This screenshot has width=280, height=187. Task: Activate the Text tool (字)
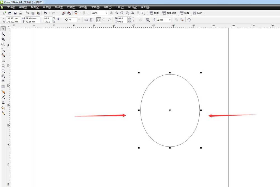(x=3, y=81)
